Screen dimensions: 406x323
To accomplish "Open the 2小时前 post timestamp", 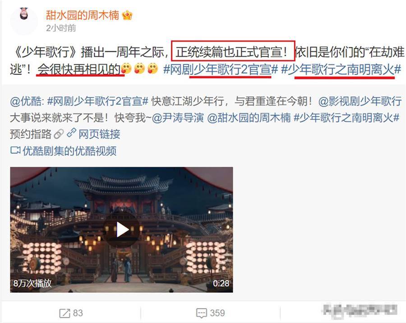I will tap(61, 28).
